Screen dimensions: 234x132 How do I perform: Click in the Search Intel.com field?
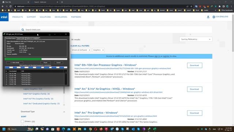coord(116,30)
